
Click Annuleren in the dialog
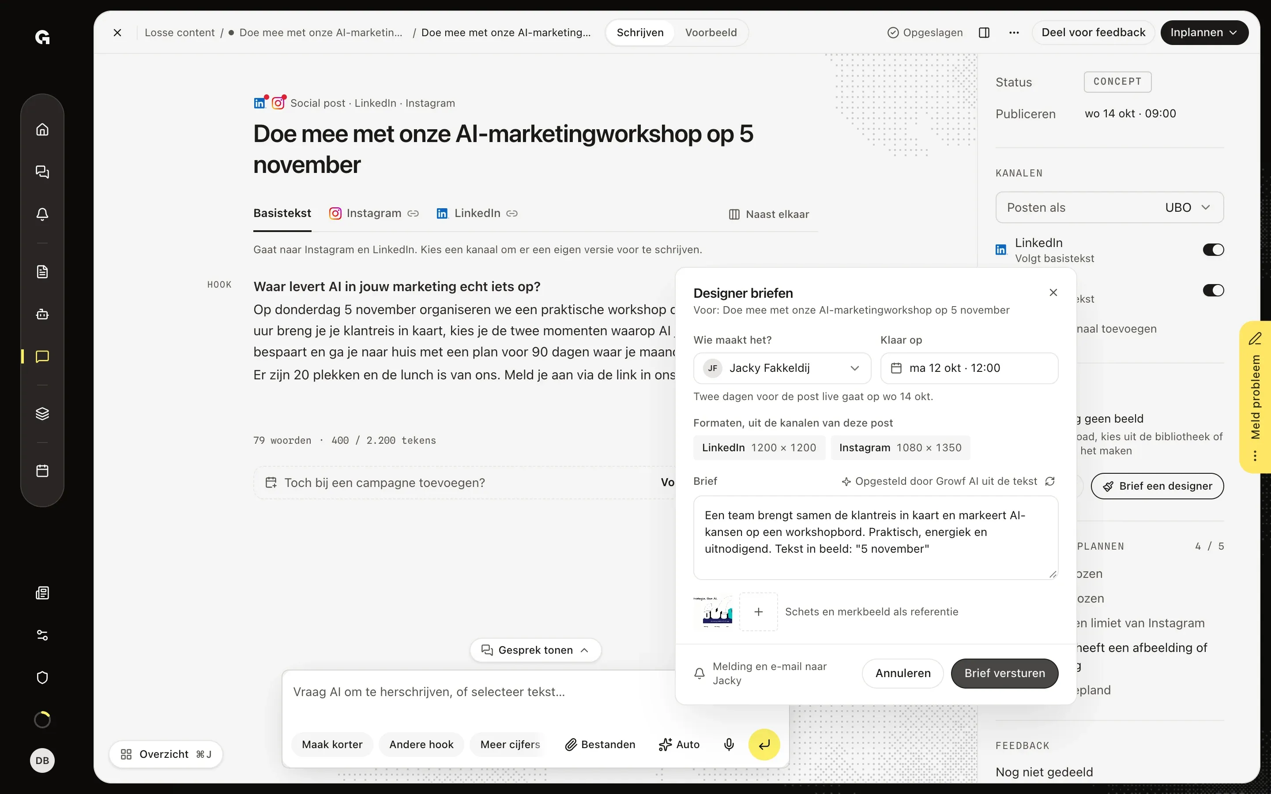point(903,673)
